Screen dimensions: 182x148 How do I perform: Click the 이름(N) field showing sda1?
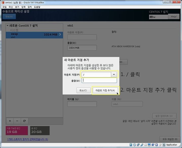[x=127, y=104]
